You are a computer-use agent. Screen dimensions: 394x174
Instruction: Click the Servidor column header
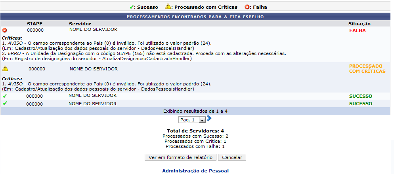pos(80,24)
